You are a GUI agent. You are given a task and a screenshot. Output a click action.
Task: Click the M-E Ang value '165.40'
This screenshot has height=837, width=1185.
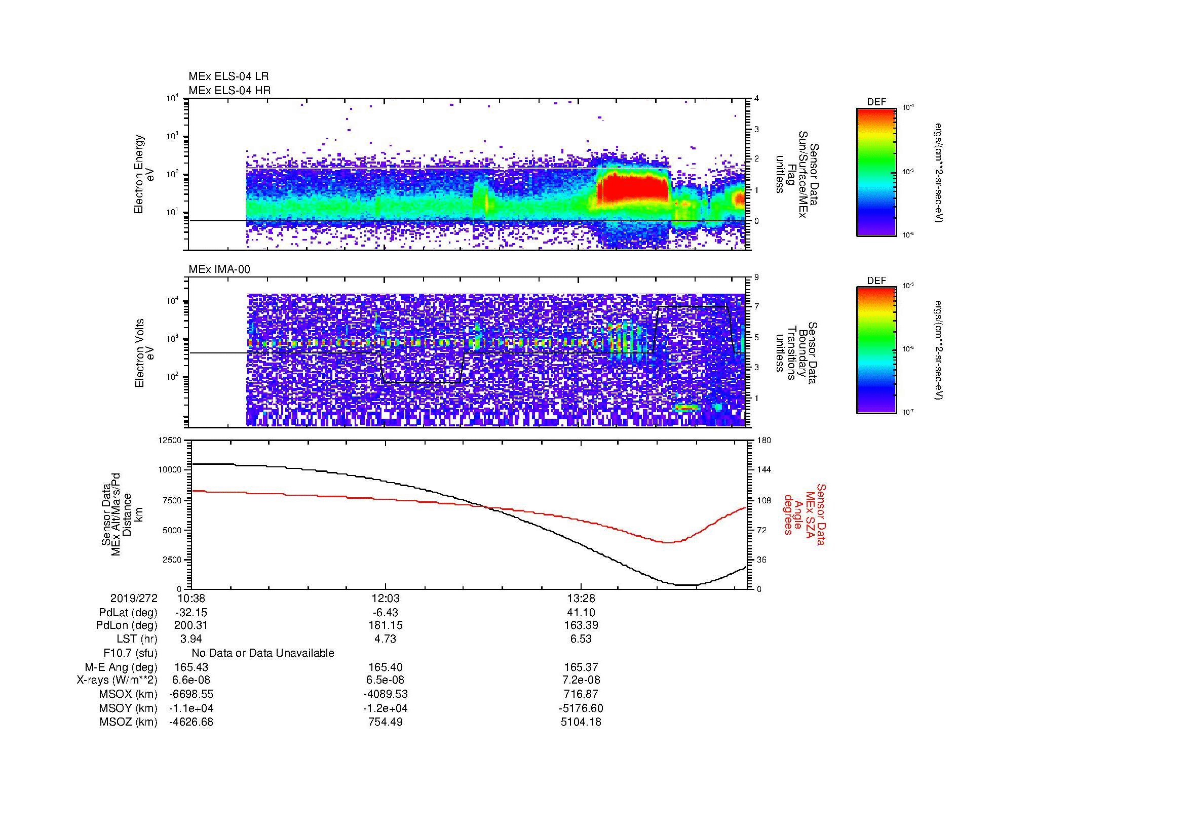(x=386, y=667)
